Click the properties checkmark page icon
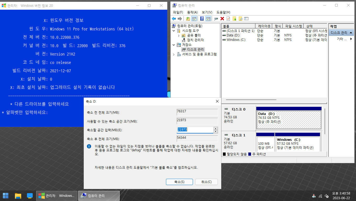356x201 pixels. pyautogui.click(x=228, y=19)
